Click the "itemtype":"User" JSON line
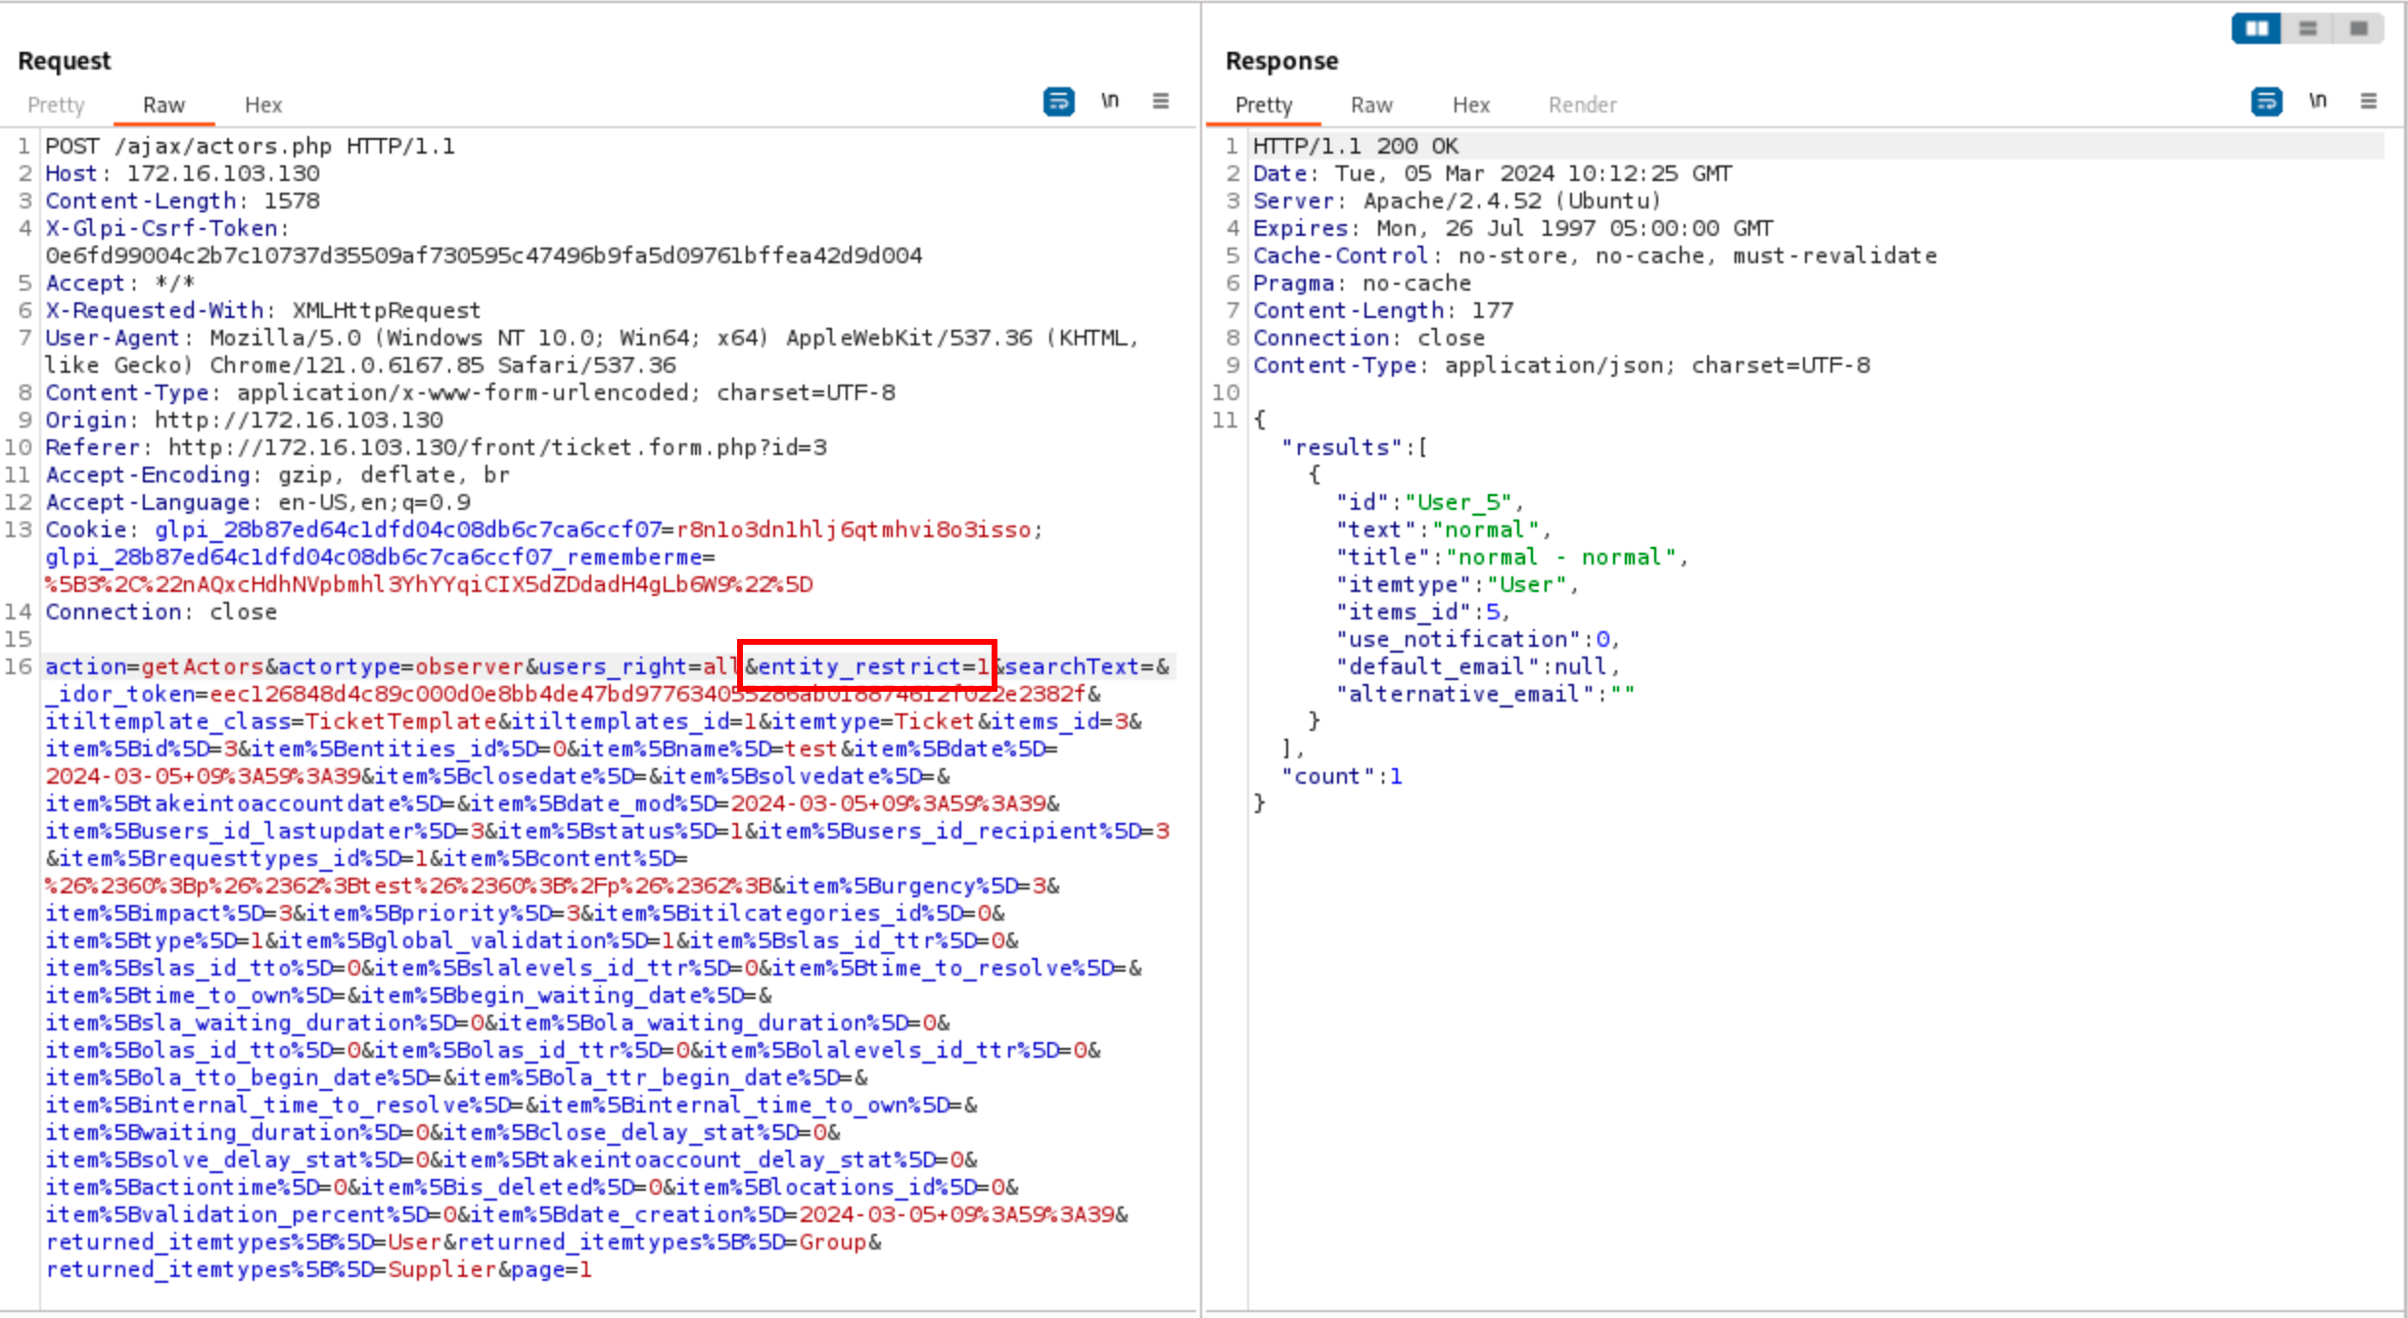The width and height of the screenshot is (2408, 1318). point(1458,584)
